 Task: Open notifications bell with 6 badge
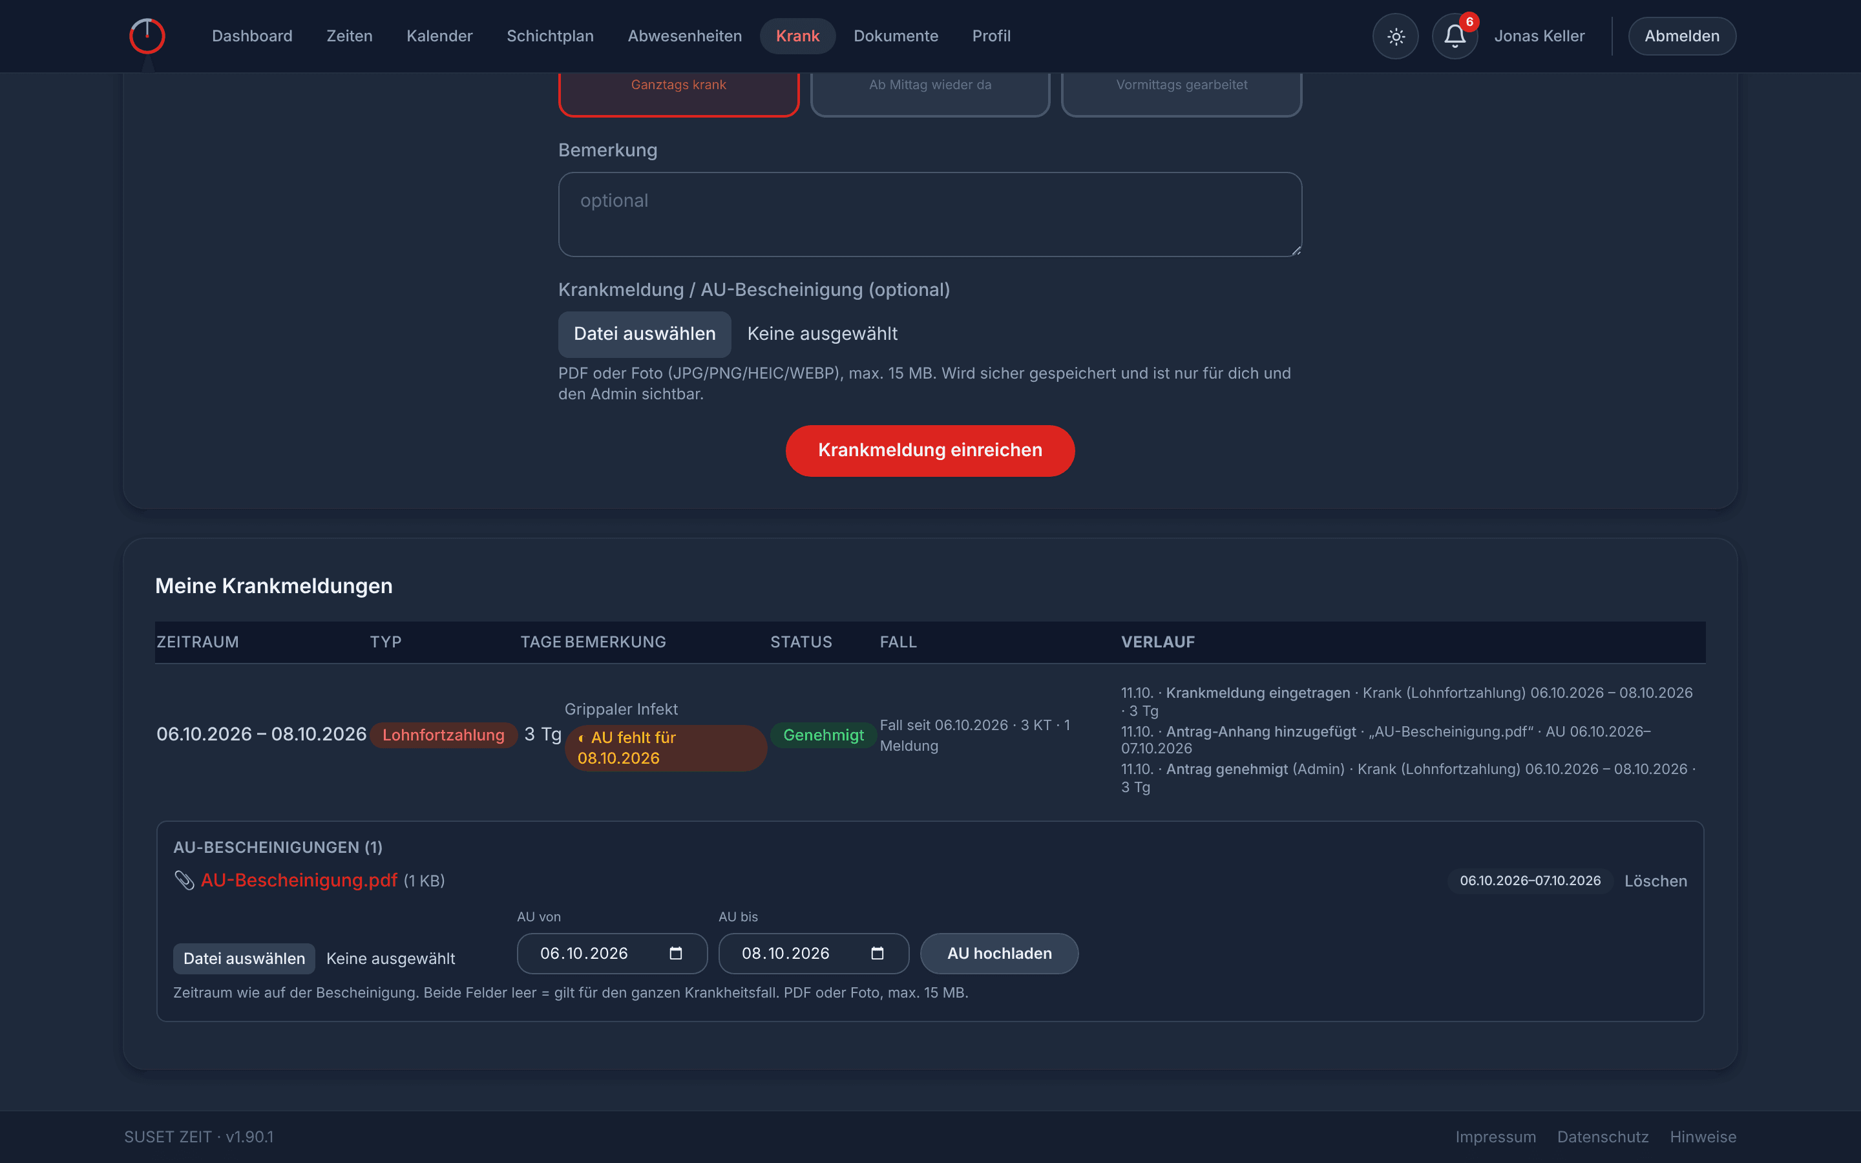click(1454, 36)
